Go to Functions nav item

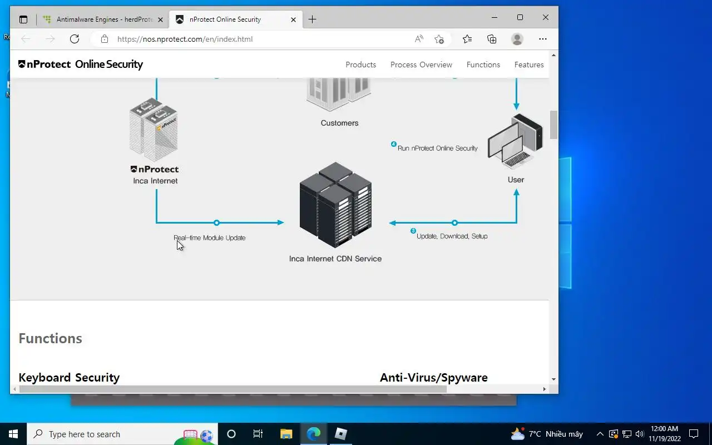pyautogui.click(x=483, y=65)
